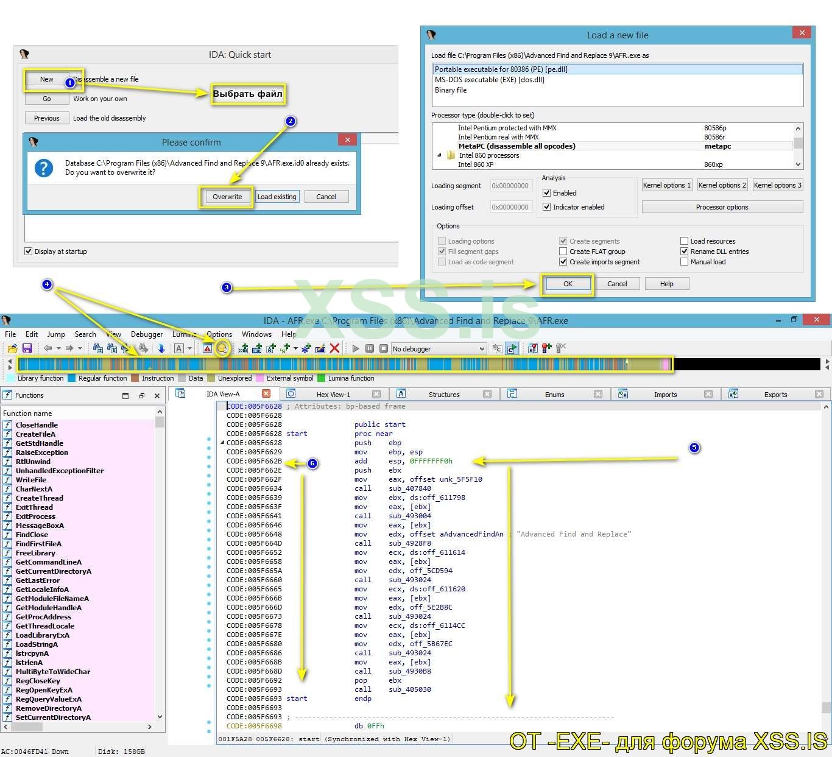Open the jump-forward history dropdown arrow

80,348
